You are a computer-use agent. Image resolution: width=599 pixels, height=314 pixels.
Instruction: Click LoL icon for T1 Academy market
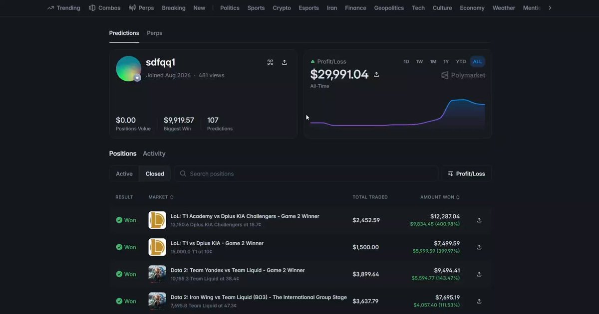pyautogui.click(x=157, y=220)
